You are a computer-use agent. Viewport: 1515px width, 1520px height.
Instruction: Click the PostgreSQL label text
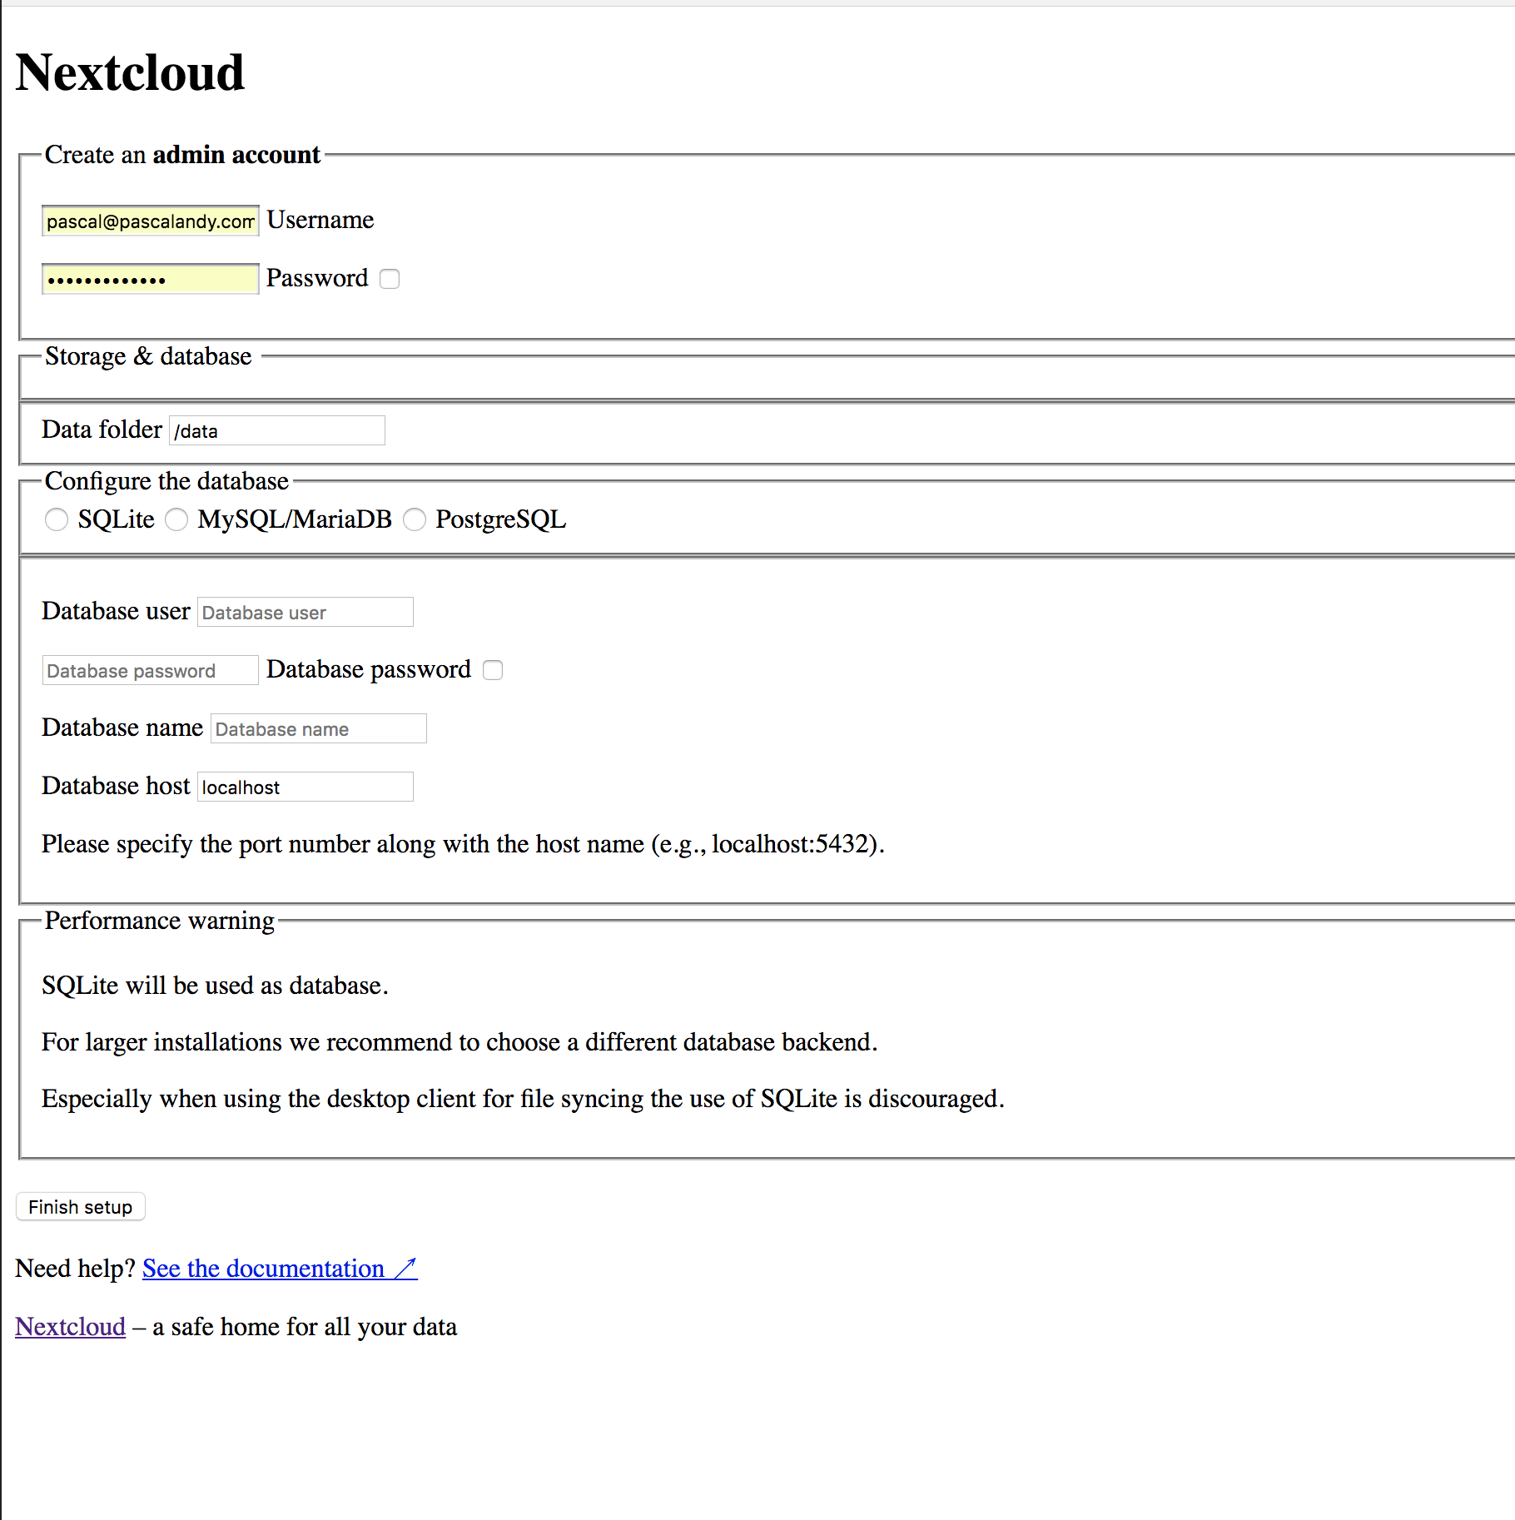pos(501,519)
